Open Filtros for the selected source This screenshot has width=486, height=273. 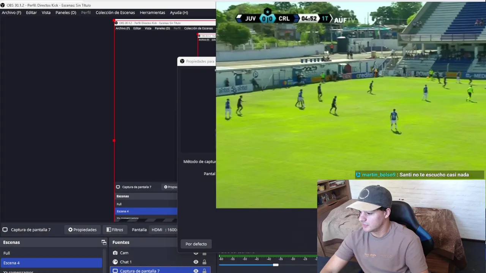(x=115, y=229)
